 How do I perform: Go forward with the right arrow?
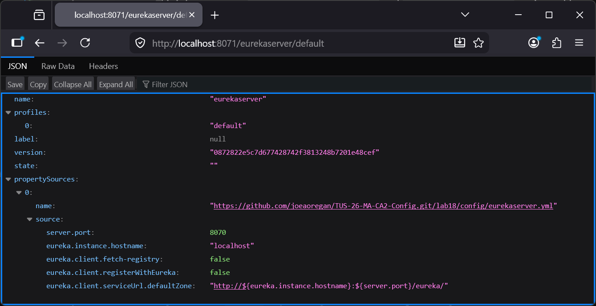pyautogui.click(x=62, y=43)
